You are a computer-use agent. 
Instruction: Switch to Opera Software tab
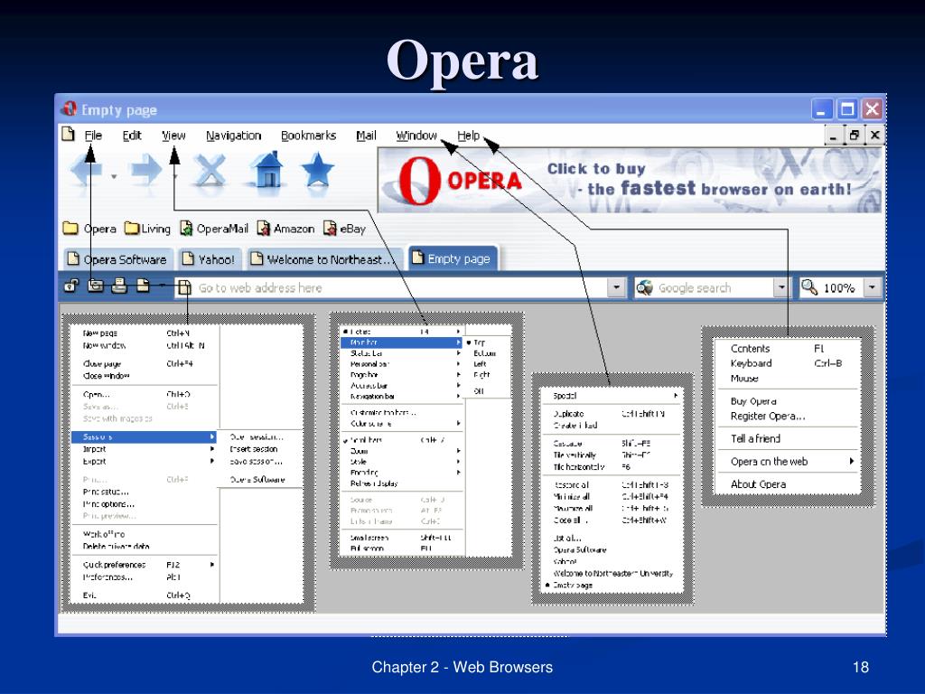[x=117, y=259]
